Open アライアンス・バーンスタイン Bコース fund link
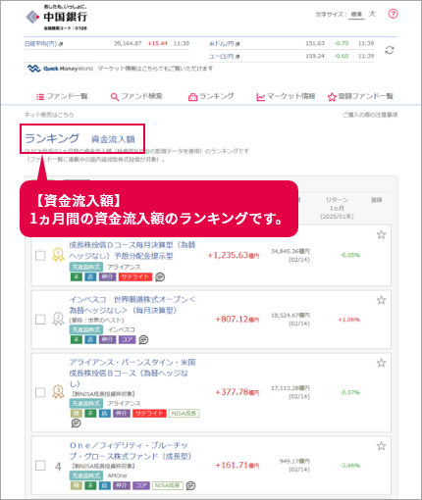The height and width of the screenshot is (500, 422). tap(132, 373)
